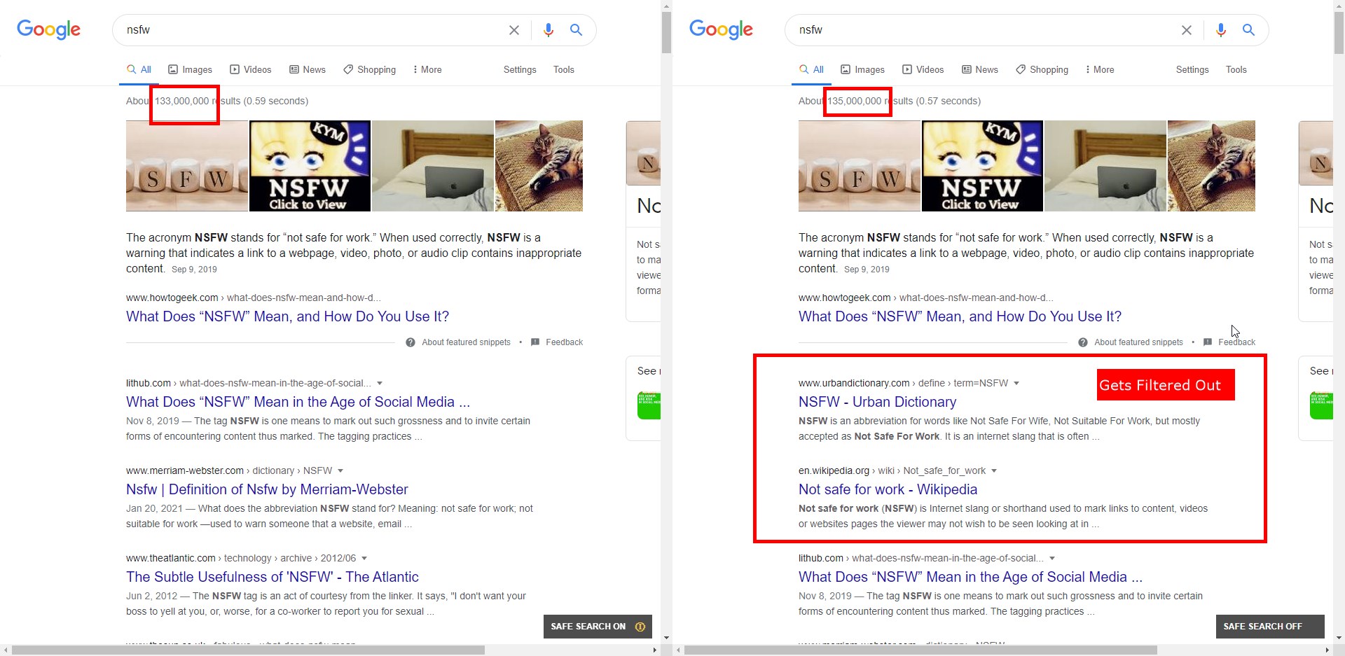
Task: Click the SAFE SEARCH OFF button
Action: coord(1270,627)
